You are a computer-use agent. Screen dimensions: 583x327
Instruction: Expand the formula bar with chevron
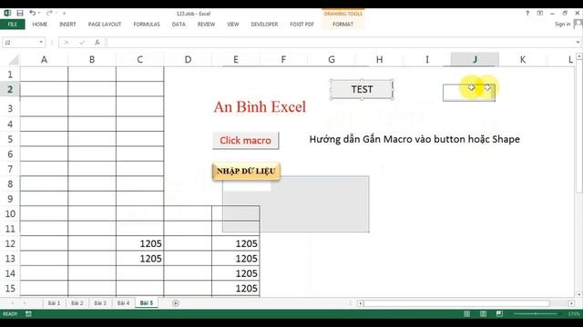coord(578,43)
